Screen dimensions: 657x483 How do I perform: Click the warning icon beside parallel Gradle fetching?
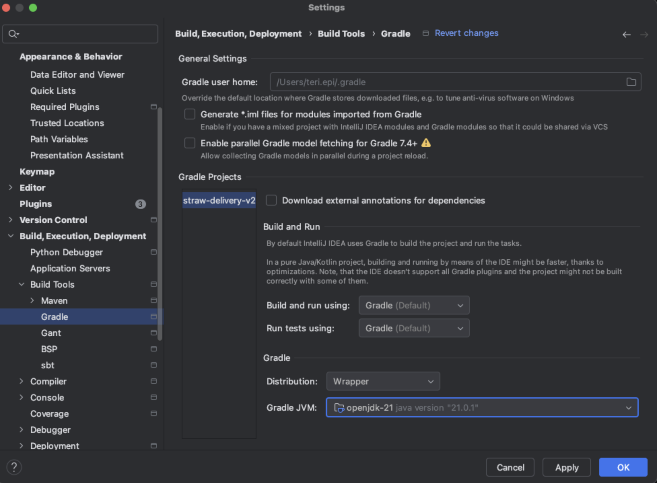point(426,143)
